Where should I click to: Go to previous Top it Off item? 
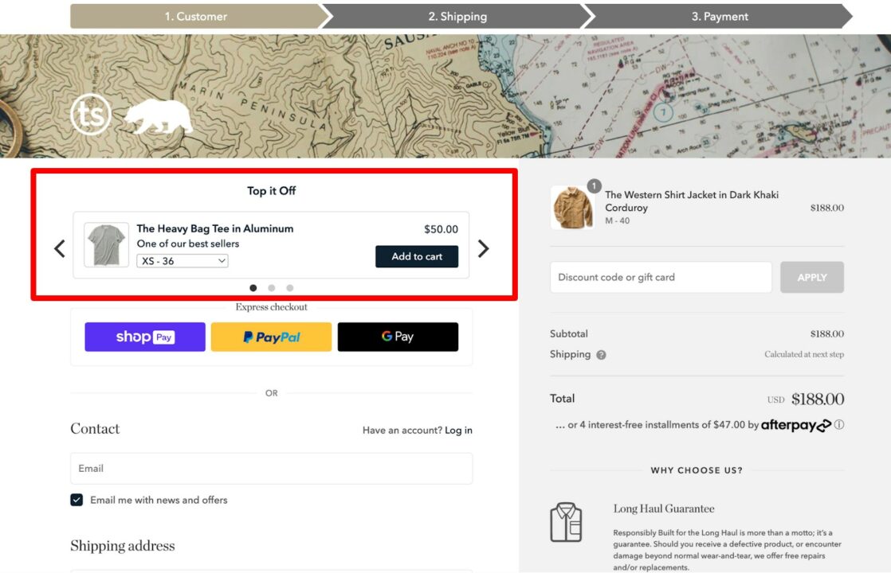pos(60,248)
